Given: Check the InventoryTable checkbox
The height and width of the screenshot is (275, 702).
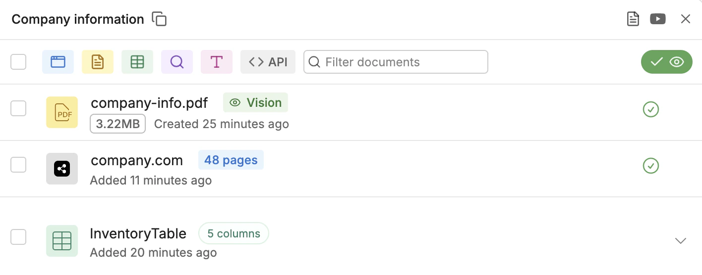Looking at the screenshot, I should pos(18,237).
